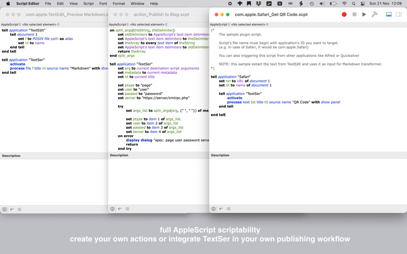Screen dimensions: 407x254
Task: Toggle the right sidebar pane view
Action: point(398,15)
